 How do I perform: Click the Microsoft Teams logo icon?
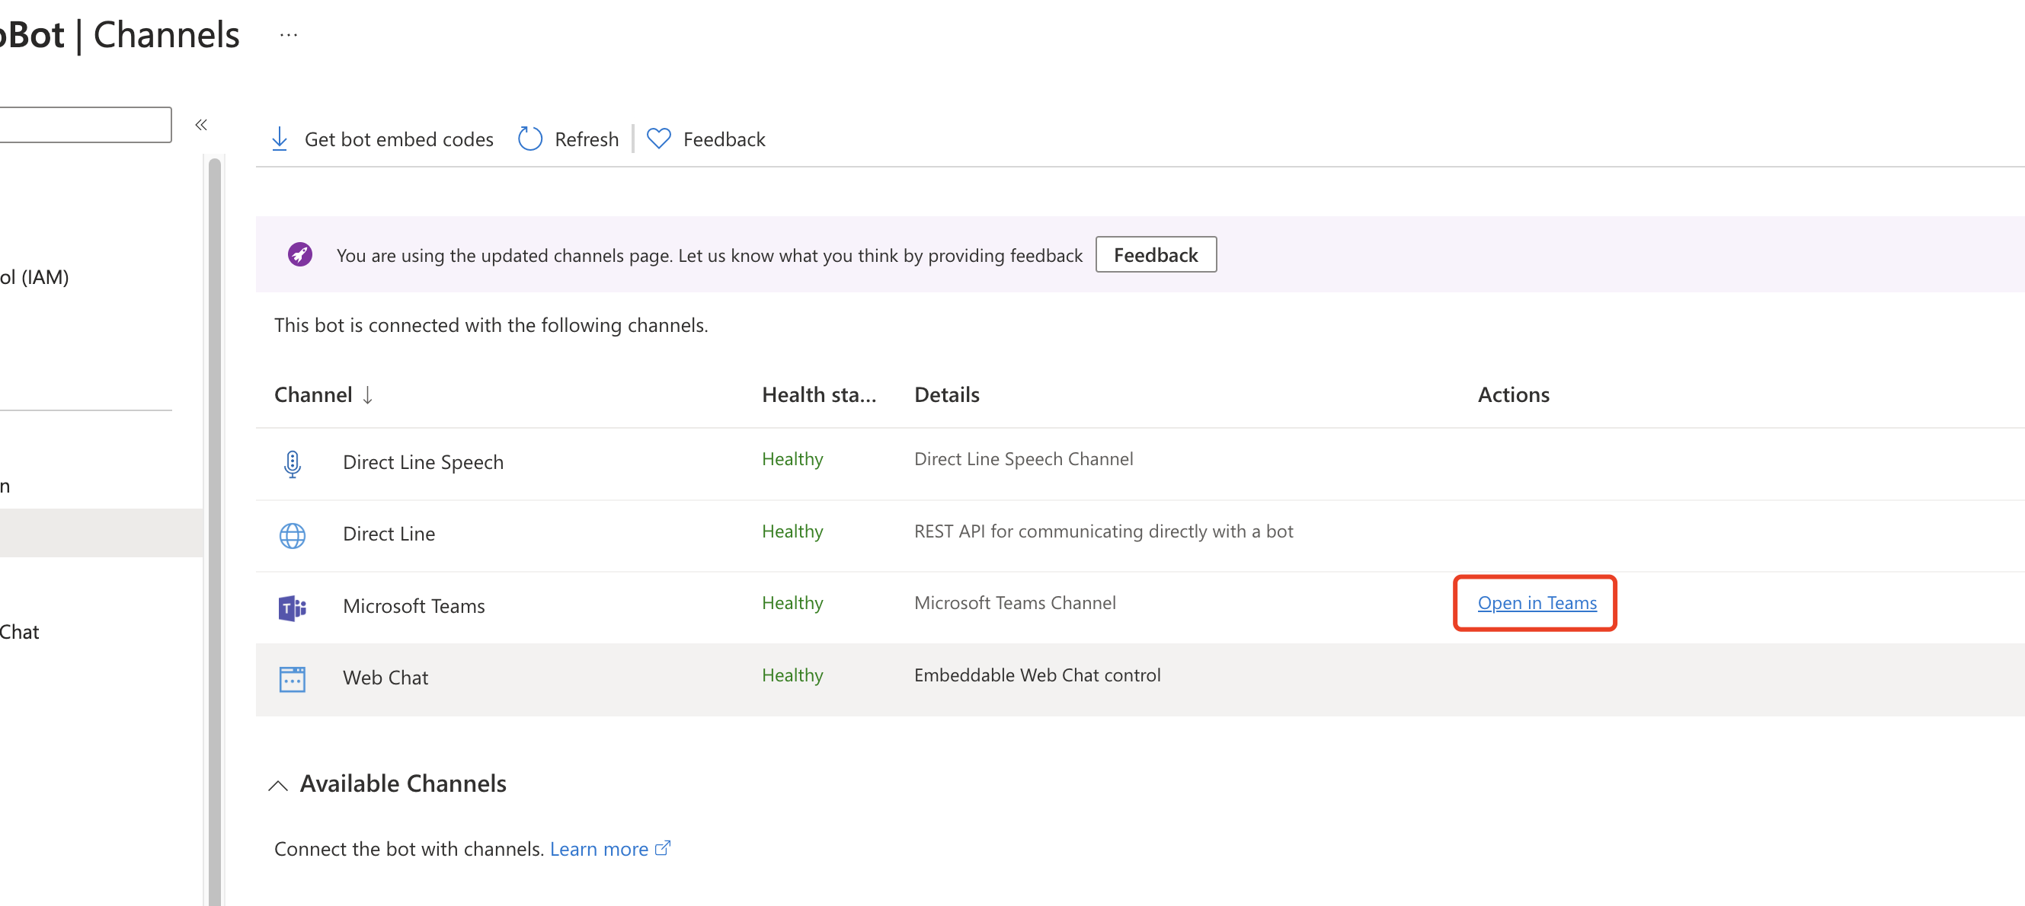(x=293, y=608)
